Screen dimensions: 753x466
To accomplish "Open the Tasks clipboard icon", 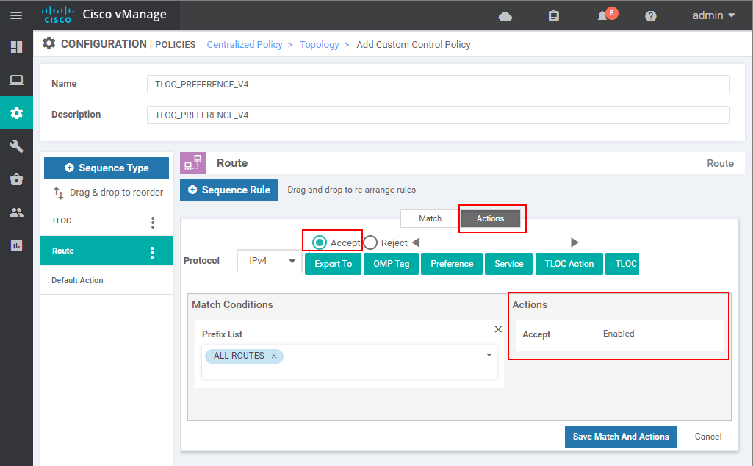I will click(553, 15).
